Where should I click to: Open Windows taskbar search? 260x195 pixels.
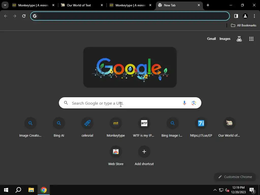(x=18, y=190)
